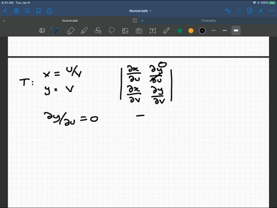The image size is (277, 208).
Task: Select the Pen tool
Action: coord(57,31)
